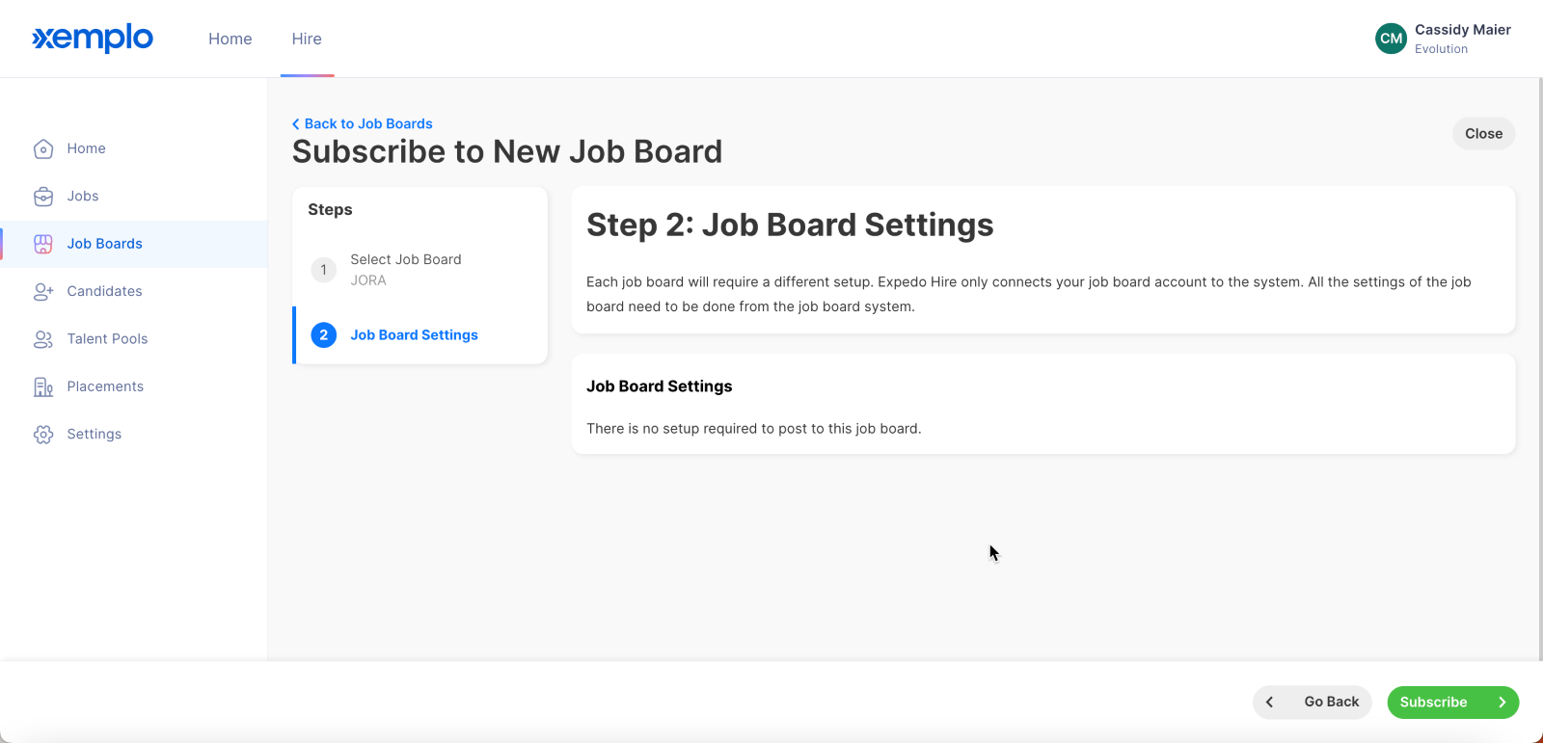Click the Talent Pools people icon

coord(43,339)
